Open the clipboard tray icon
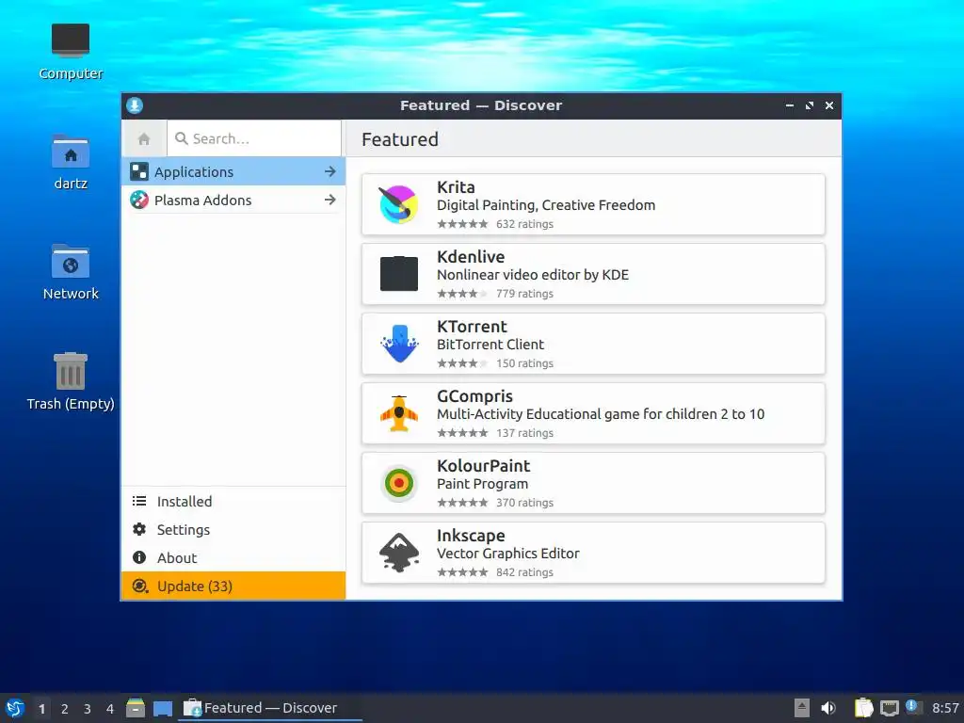This screenshot has width=964, height=723. (863, 708)
